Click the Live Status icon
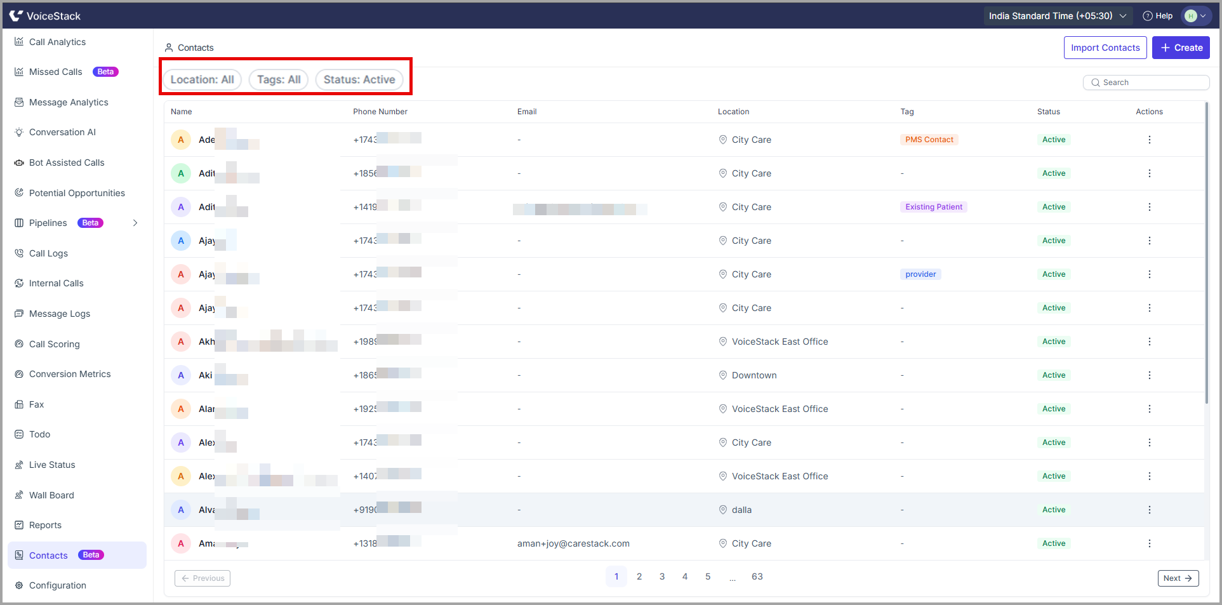1222x605 pixels. point(19,465)
